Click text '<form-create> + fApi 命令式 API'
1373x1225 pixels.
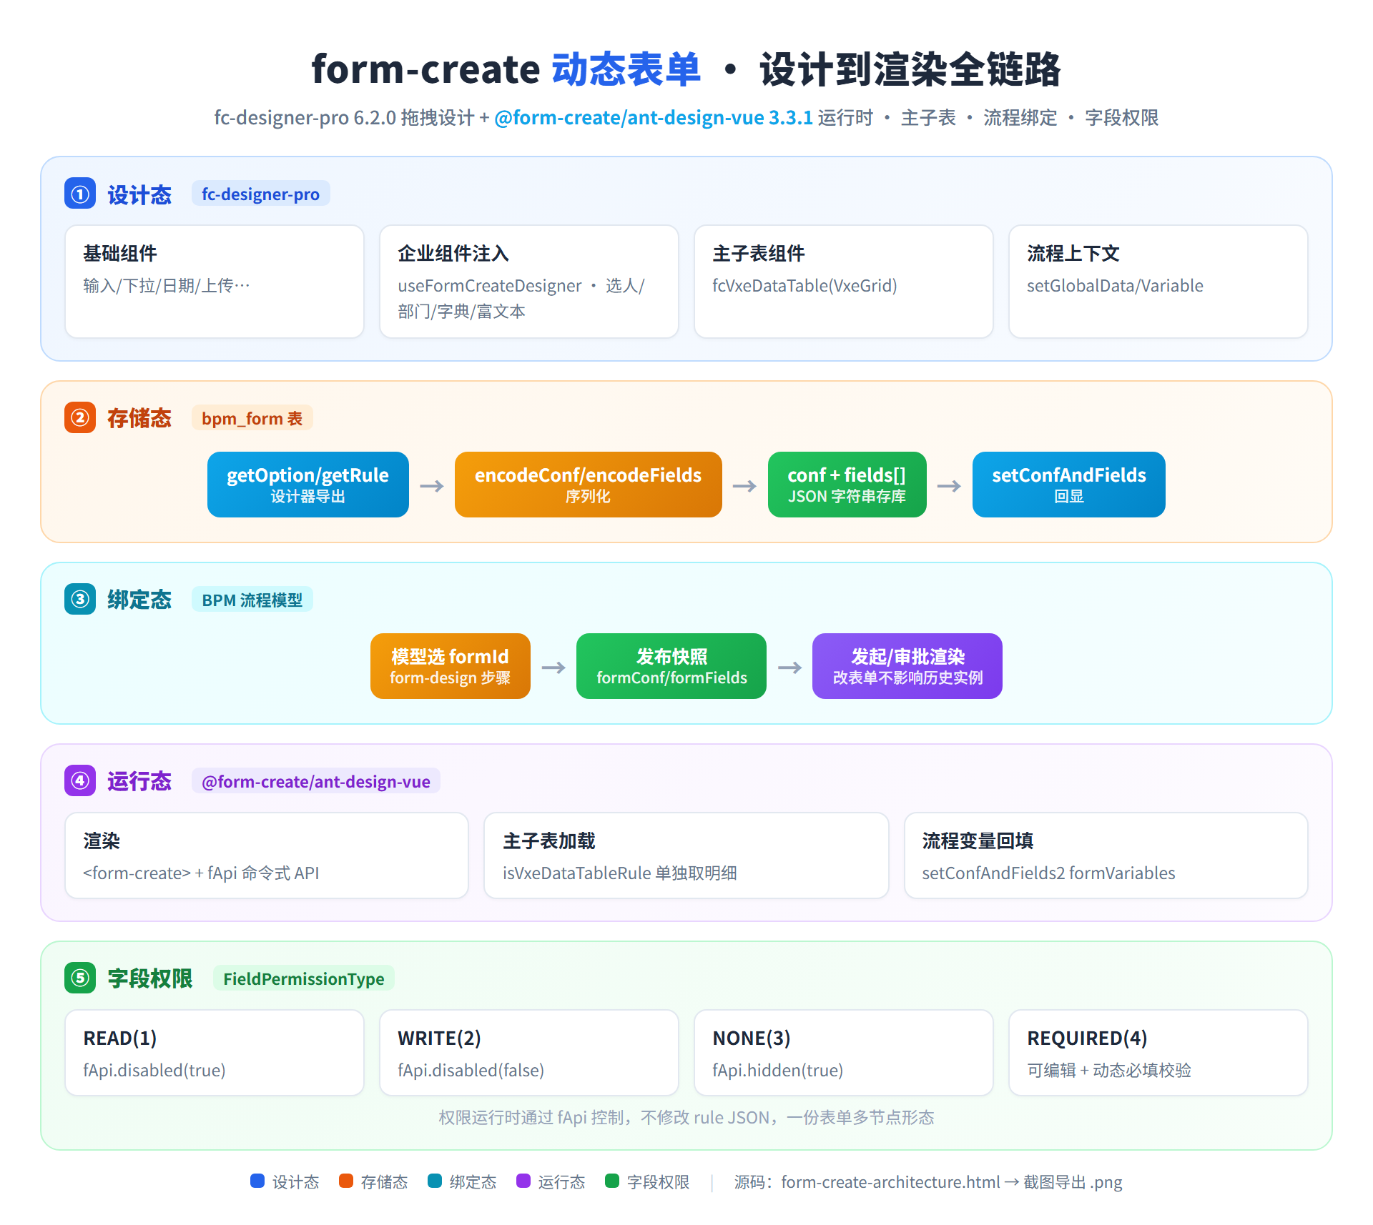201,873
